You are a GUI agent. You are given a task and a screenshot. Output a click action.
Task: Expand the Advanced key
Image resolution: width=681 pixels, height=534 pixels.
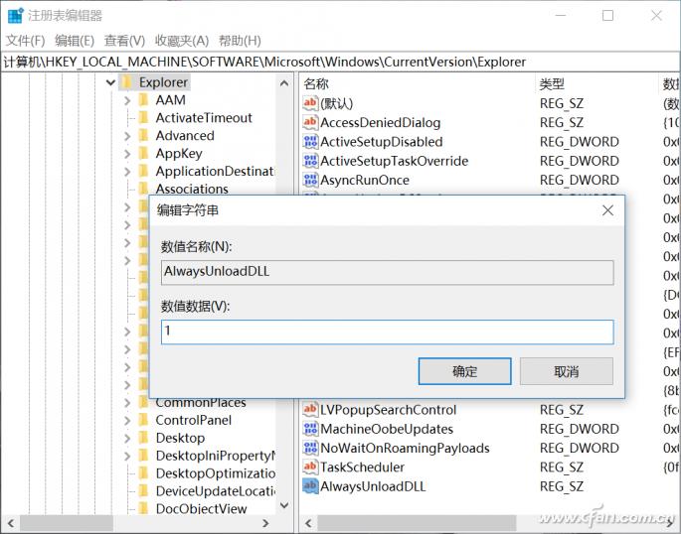click(127, 136)
